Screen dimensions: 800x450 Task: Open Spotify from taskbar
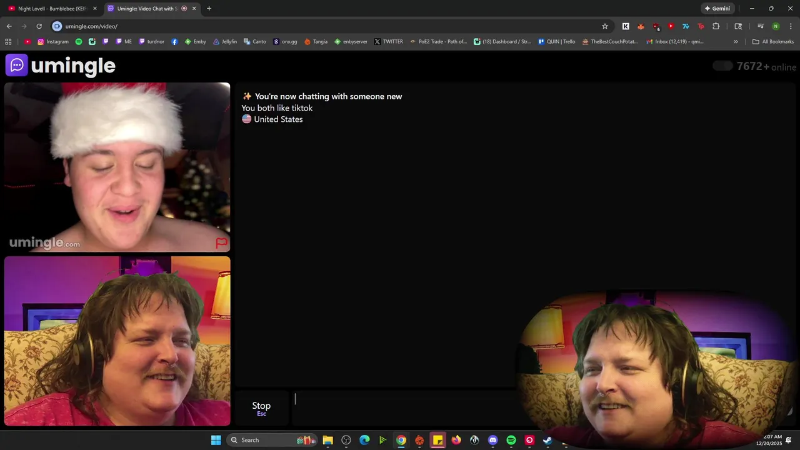click(x=511, y=440)
